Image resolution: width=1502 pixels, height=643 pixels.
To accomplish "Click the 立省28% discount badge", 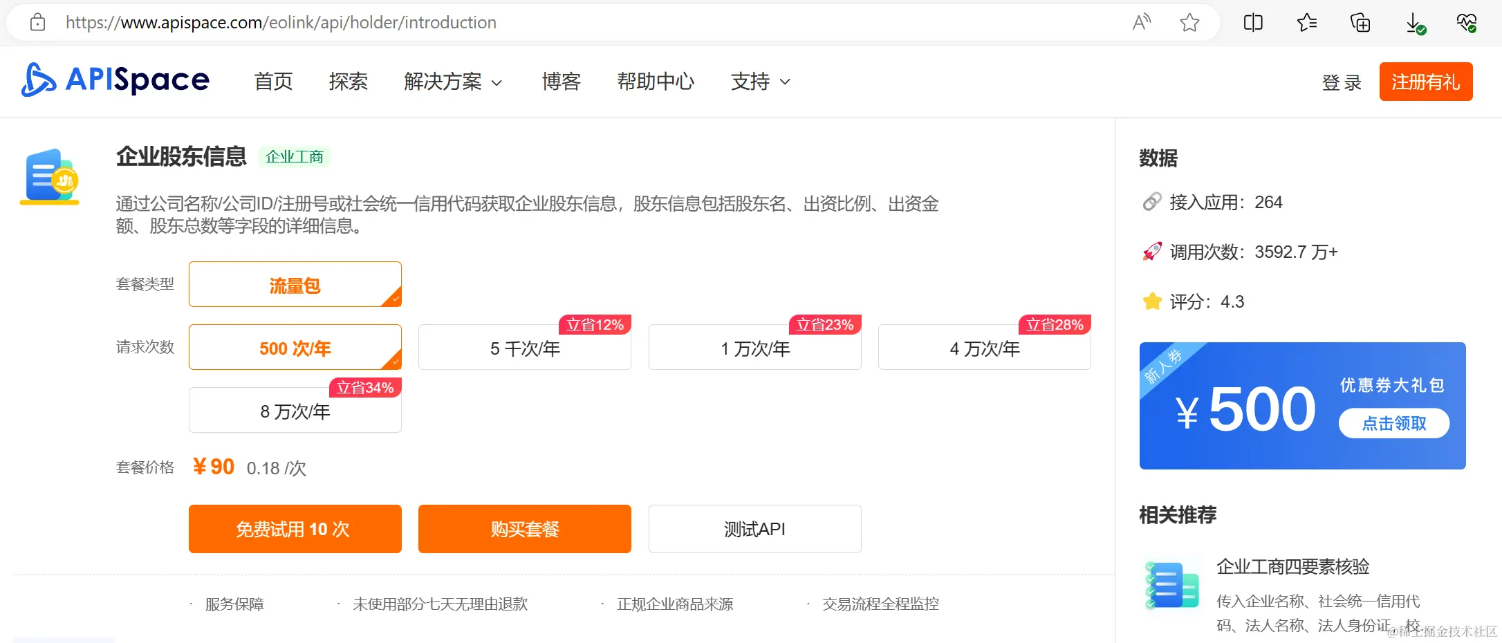I will [1055, 324].
